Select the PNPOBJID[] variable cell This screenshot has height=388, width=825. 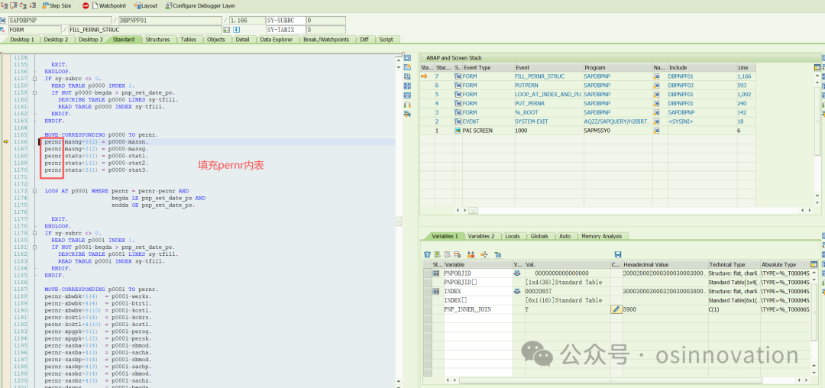tap(477, 283)
